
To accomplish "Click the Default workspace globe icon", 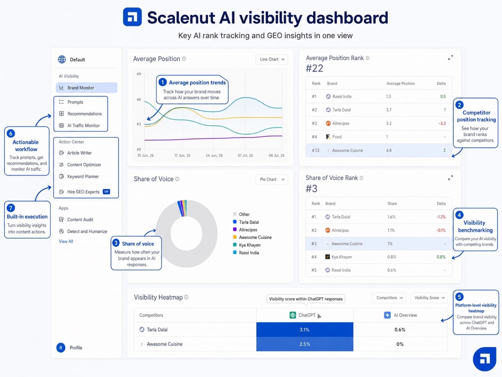I will pyautogui.click(x=62, y=59).
